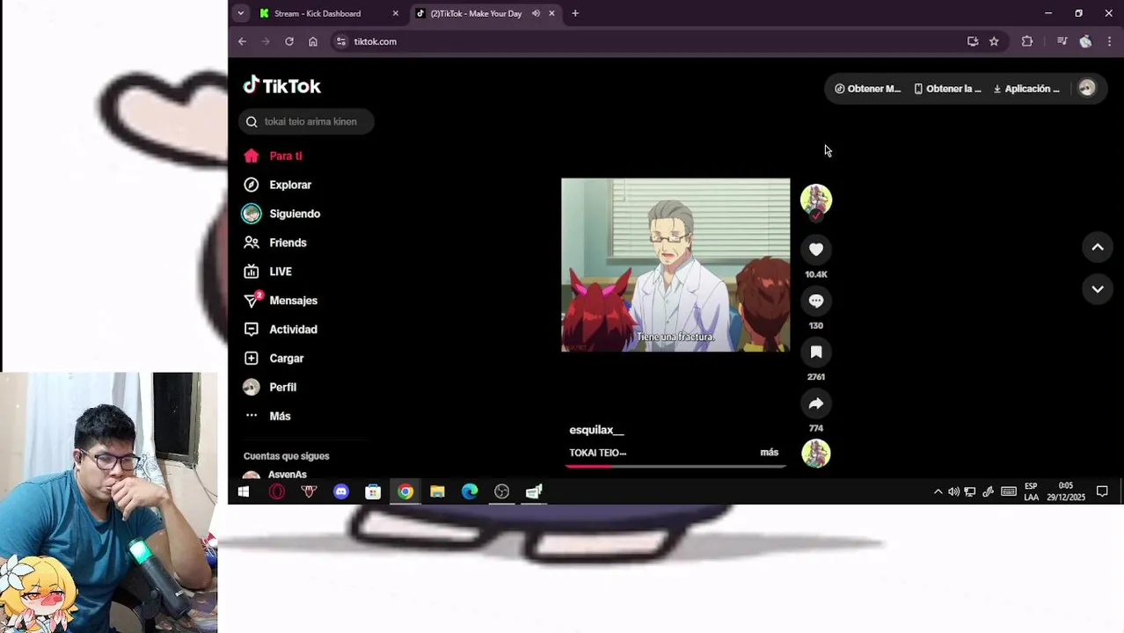Screen dimensions: 1124x633
Task: Open a new Chrome tab
Action: [575, 13]
